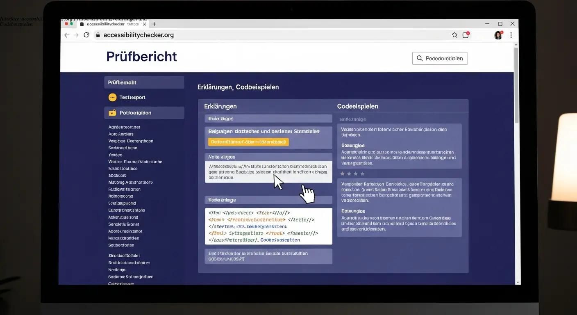Screen dimensions: 577x315
Task: Open the profile avatar account menu
Action: tap(497, 35)
